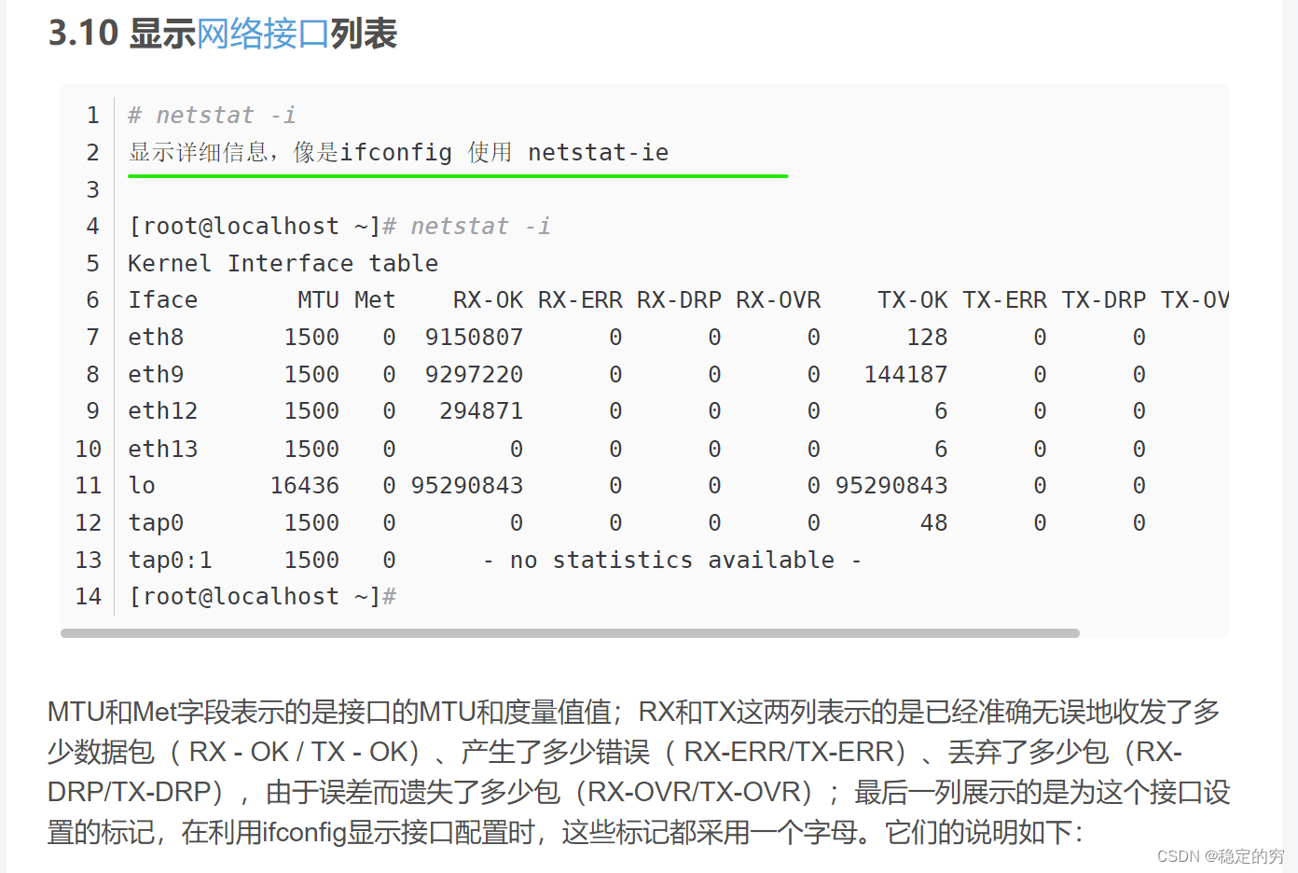Screen dimensions: 1298x873
Task: Click '- no statistics available -' text
Action: [671, 560]
